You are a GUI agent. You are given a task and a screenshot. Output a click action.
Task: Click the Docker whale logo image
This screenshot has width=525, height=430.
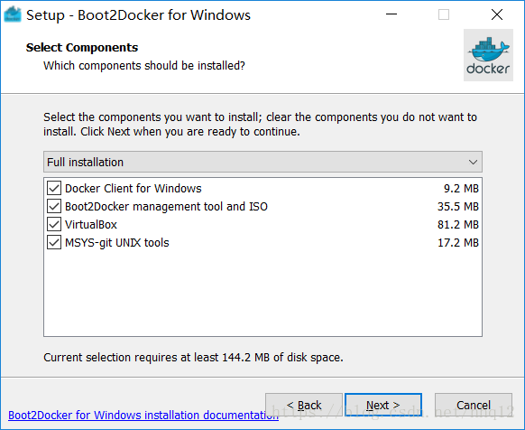coord(488,55)
